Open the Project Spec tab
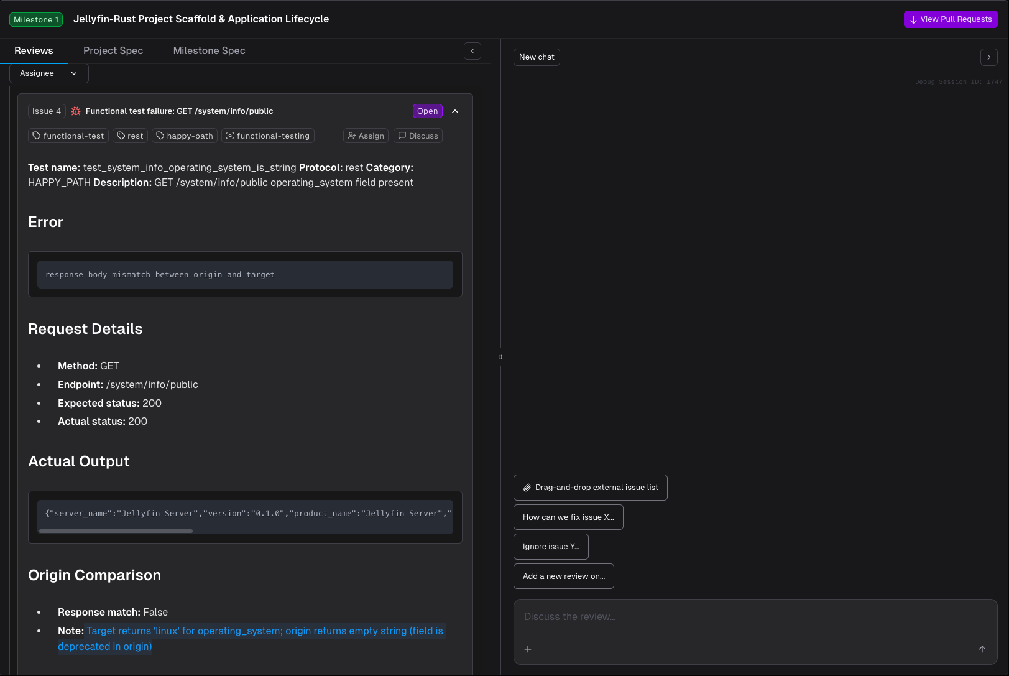This screenshot has height=676, width=1009. click(x=113, y=50)
